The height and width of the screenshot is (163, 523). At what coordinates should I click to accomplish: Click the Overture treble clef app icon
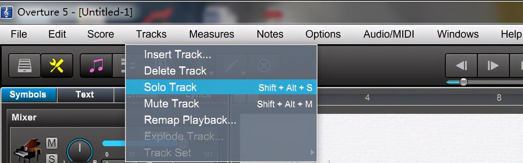7,12
